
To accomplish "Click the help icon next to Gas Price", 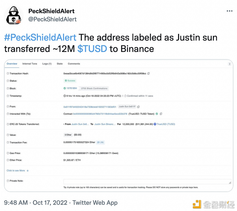I will (8, 153).
